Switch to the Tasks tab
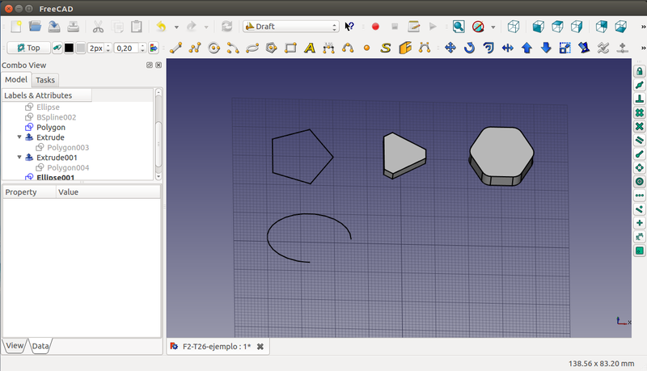Screen dimensions: 647x371 click(x=45, y=80)
